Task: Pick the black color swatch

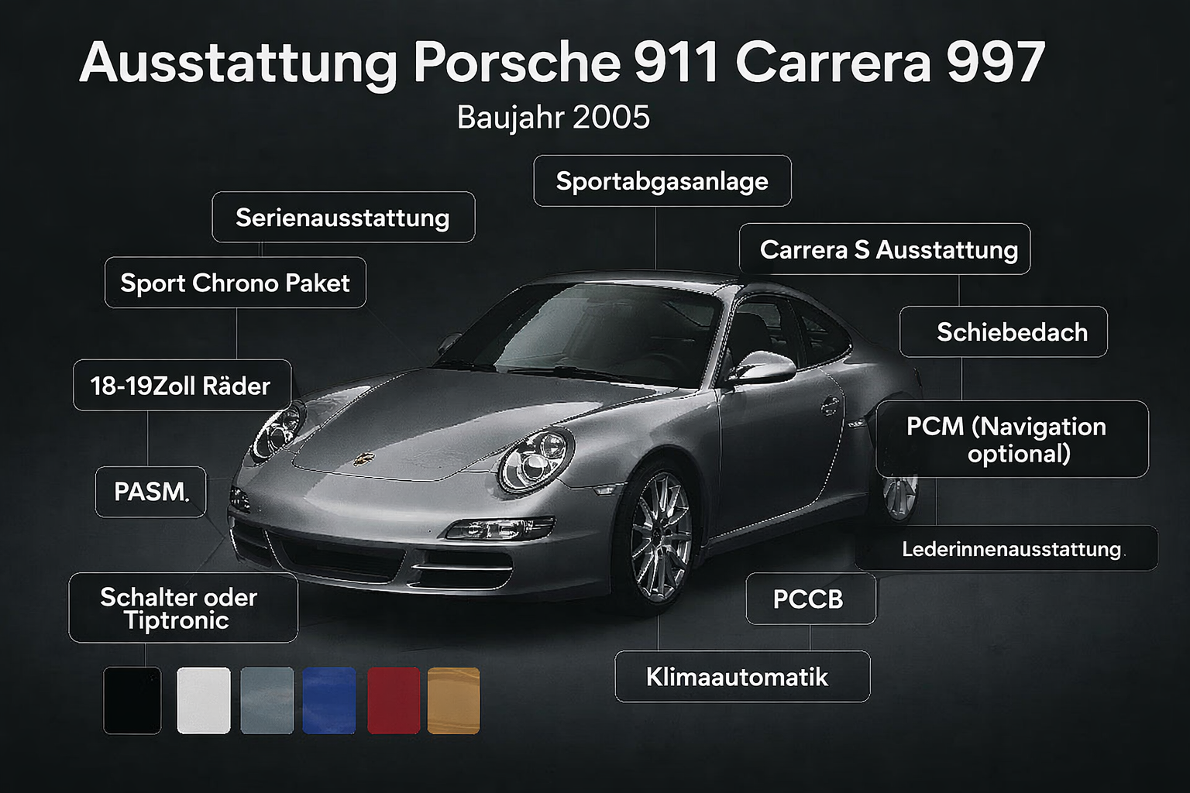Action: tap(132, 700)
